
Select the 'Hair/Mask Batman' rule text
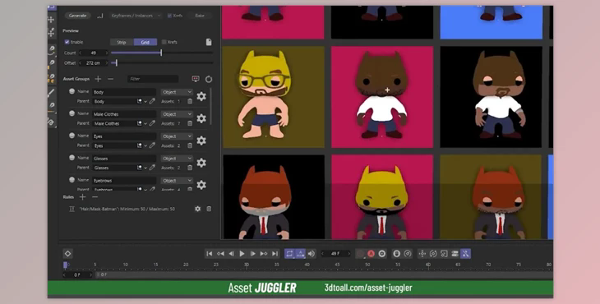pos(127,210)
